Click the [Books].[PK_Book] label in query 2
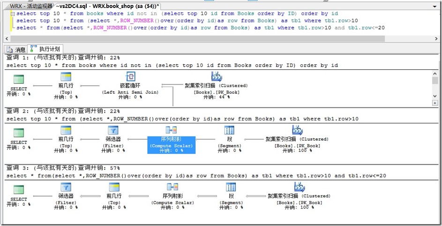 (x=297, y=146)
